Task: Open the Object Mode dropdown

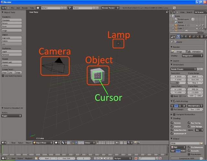Action: coord(43,143)
